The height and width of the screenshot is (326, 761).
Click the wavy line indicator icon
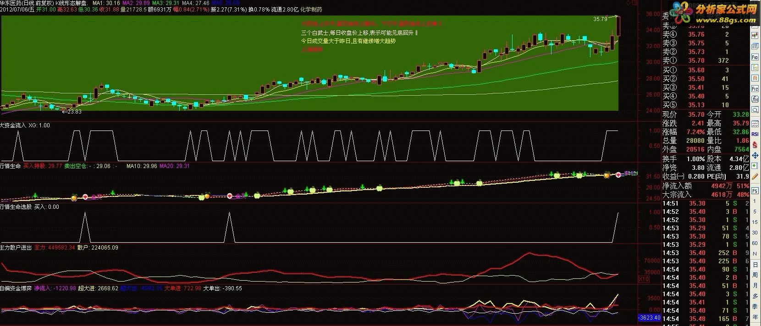[x=755, y=124]
